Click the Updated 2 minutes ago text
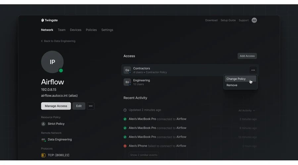The width and height of the screenshot is (298, 165). [145, 110]
